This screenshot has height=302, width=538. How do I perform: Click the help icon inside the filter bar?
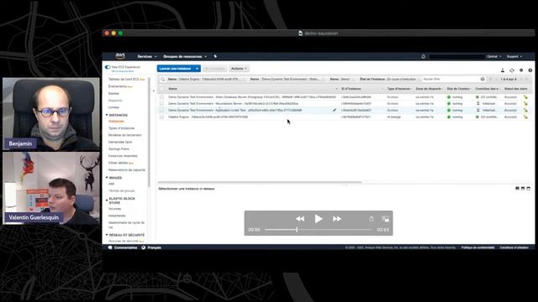483,79
